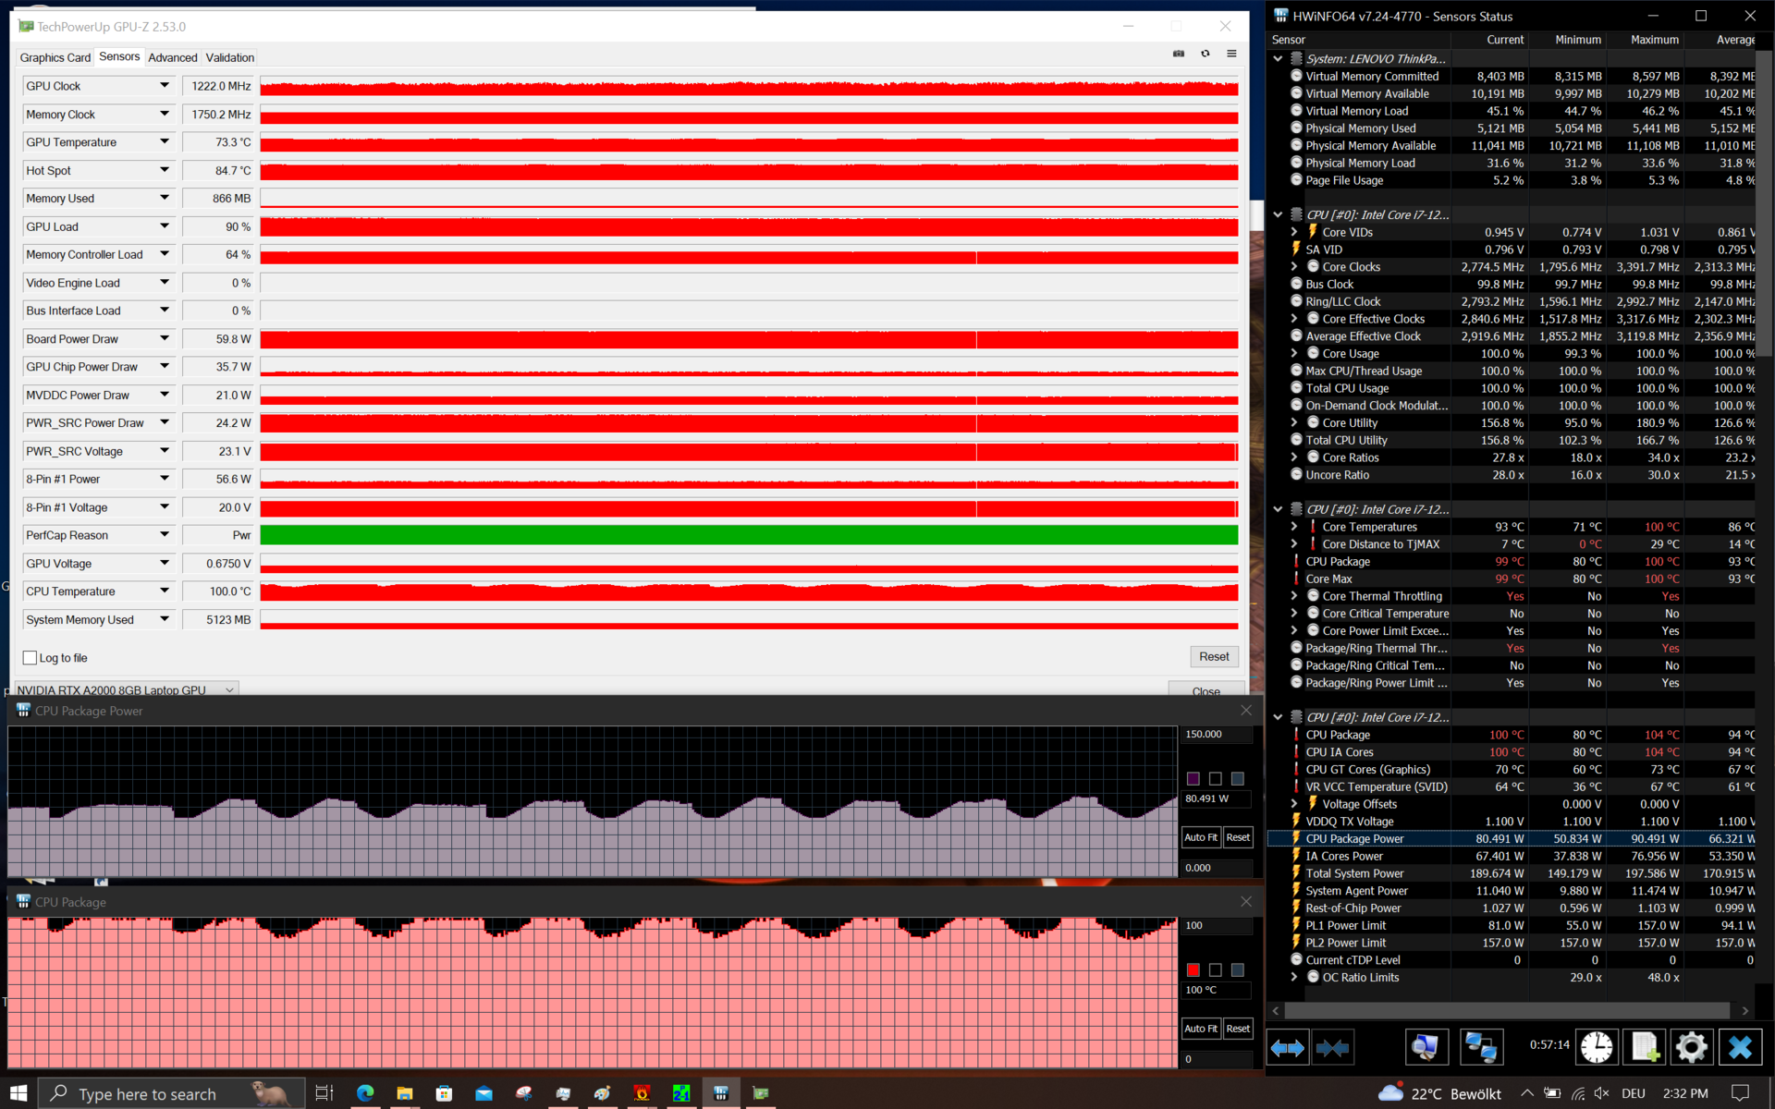Click GPU-Z screenshot camera icon
Viewport: 1775px width, 1109px height.
point(1178,54)
